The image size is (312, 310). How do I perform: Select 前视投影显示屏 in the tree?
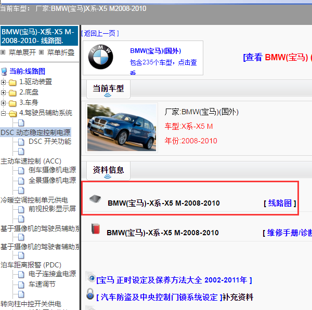coord(53,209)
